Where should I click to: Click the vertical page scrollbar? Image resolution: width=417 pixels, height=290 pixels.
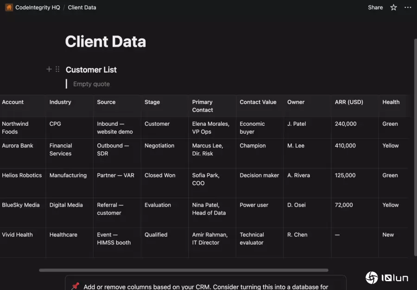point(415,139)
